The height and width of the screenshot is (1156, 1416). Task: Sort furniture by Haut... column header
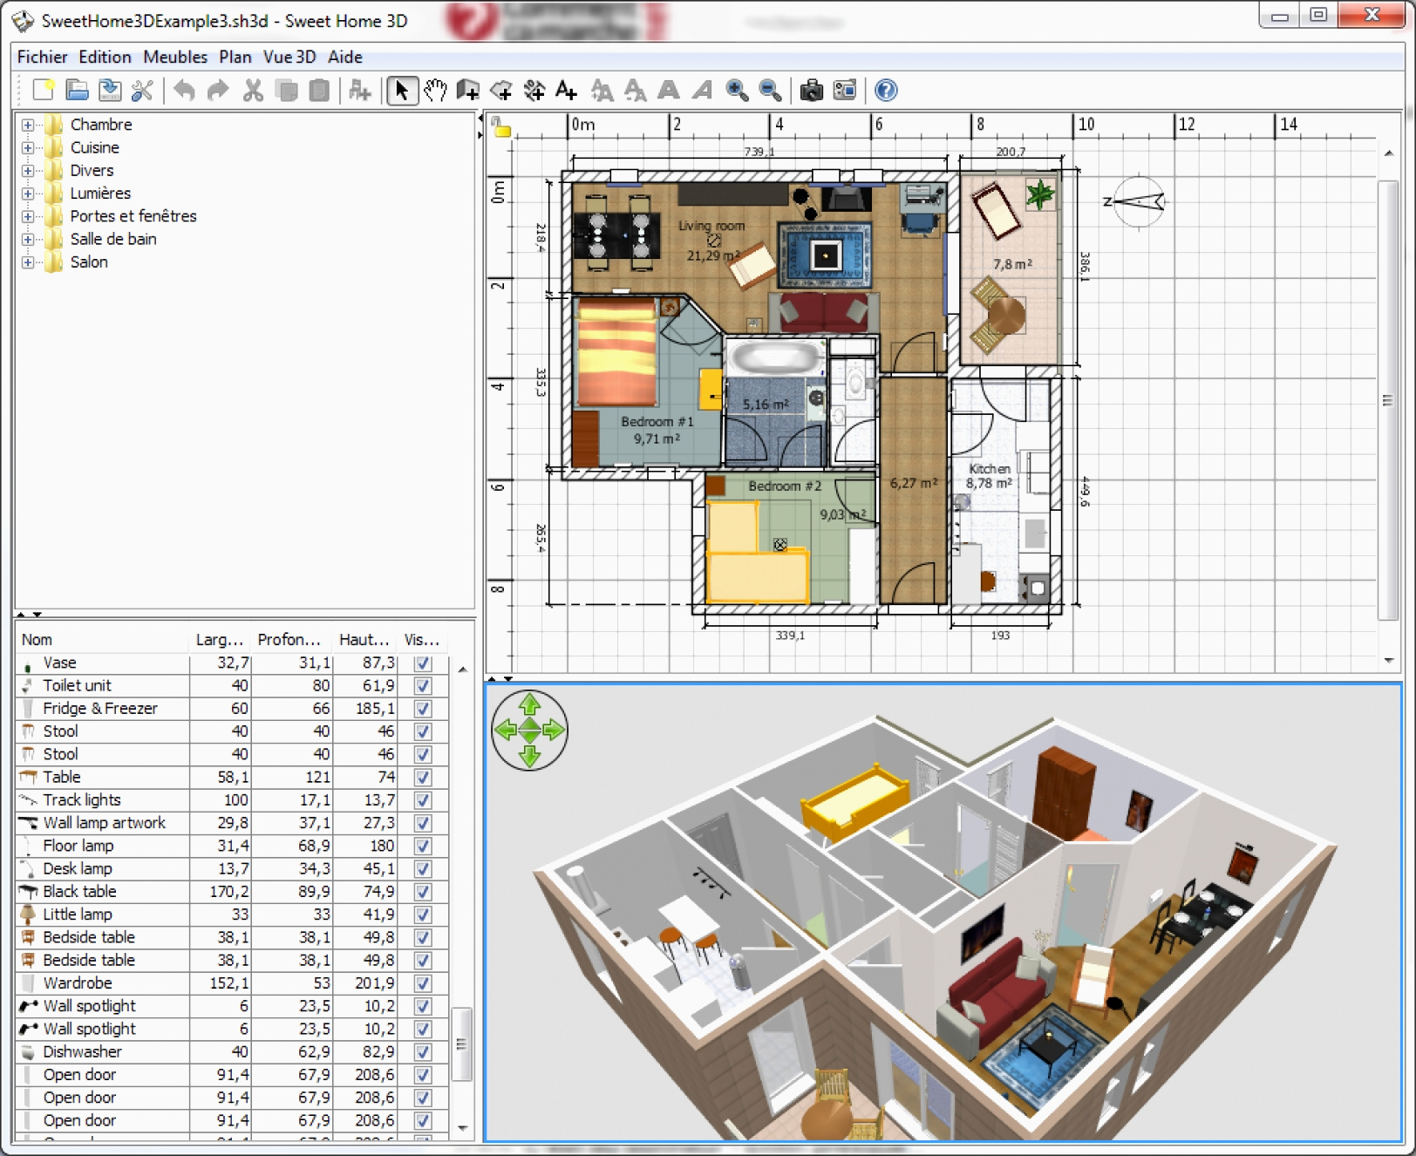[364, 640]
